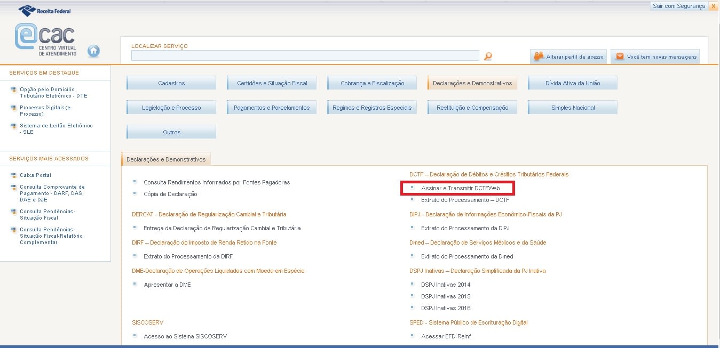This screenshot has height=348, width=720.
Task: Click DCTF section heading text
Action: pyautogui.click(x=489, y=174)
